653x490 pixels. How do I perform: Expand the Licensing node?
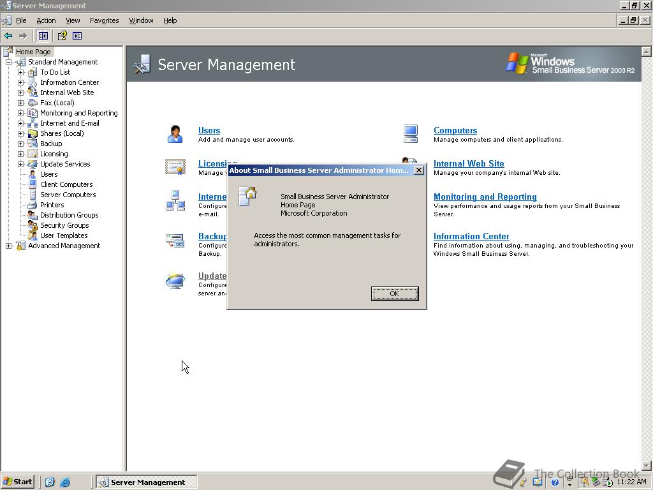pyautogui.click(x=20, y=154)
